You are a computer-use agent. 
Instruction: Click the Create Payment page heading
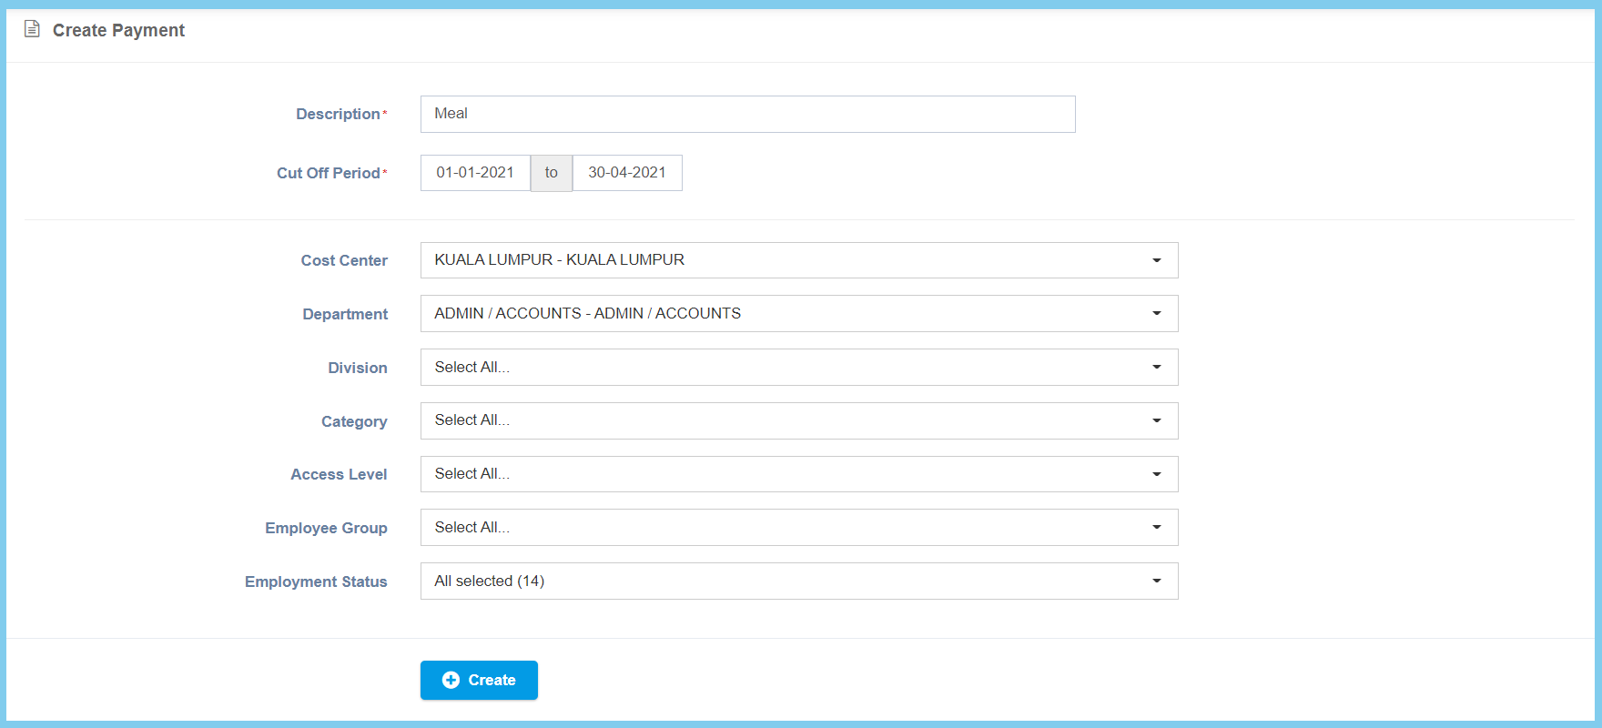[x=118, y=30]
